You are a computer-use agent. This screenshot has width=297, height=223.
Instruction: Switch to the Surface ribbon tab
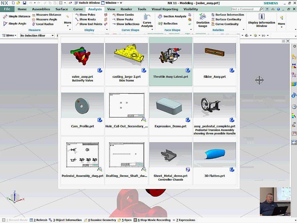[x=62, y=9]
